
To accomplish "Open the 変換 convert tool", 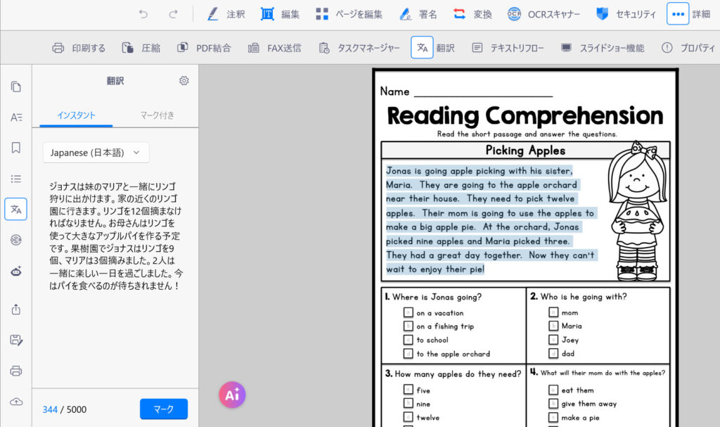I will point(472,14).
